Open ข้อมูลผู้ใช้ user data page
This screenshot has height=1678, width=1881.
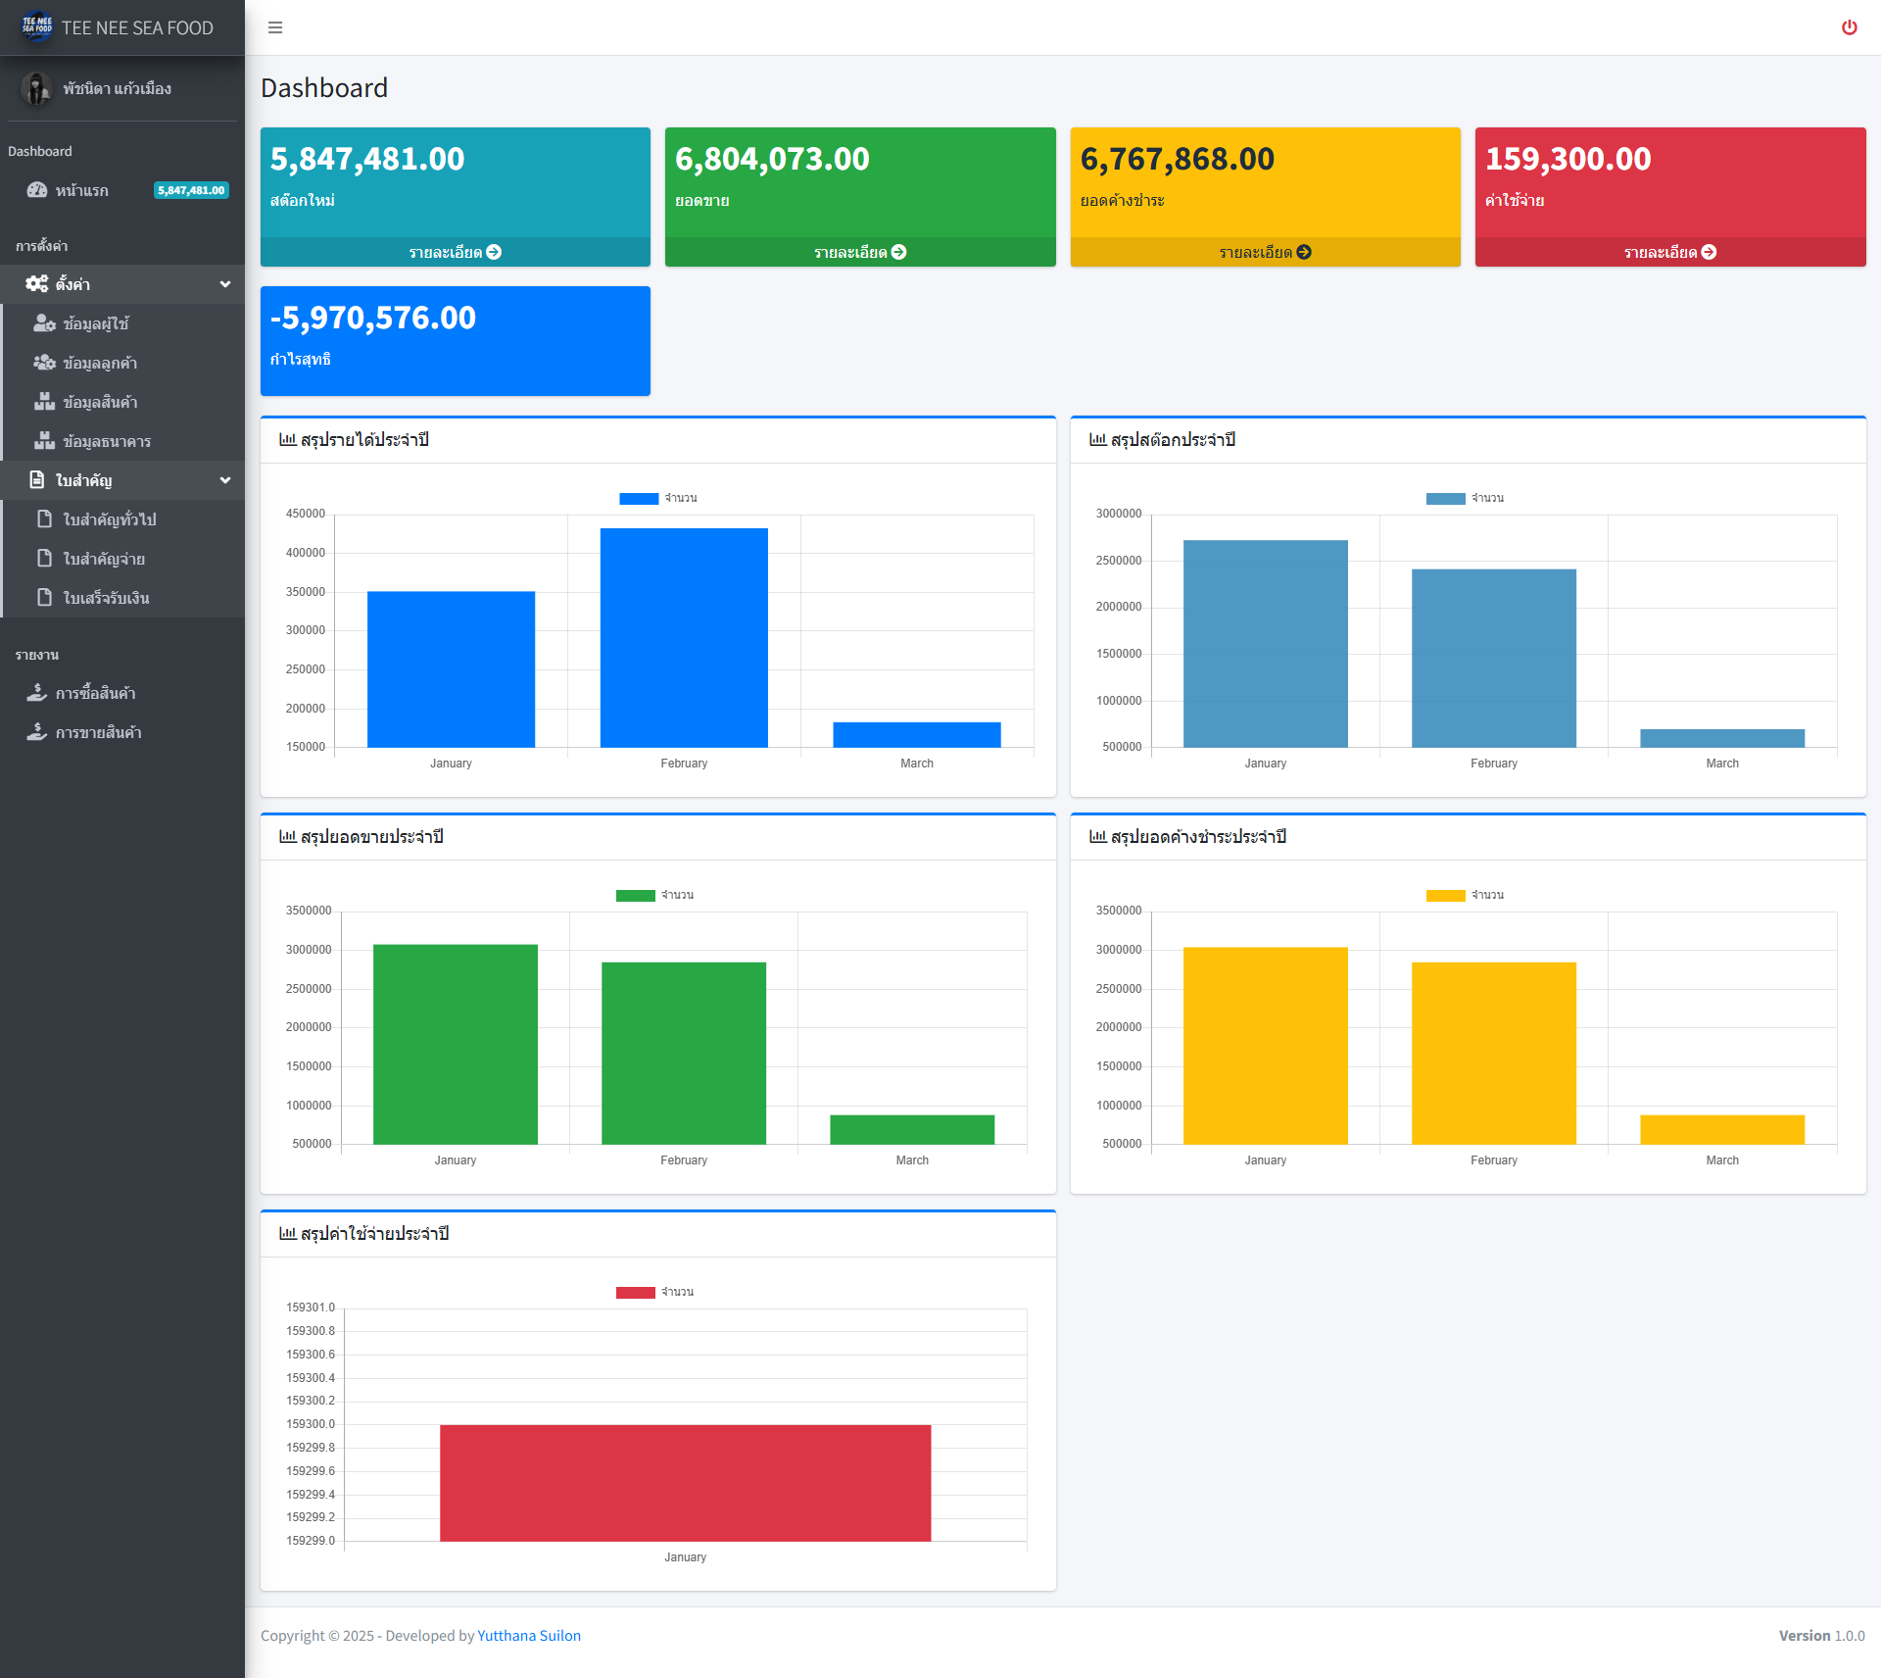(x=96, y=323)
